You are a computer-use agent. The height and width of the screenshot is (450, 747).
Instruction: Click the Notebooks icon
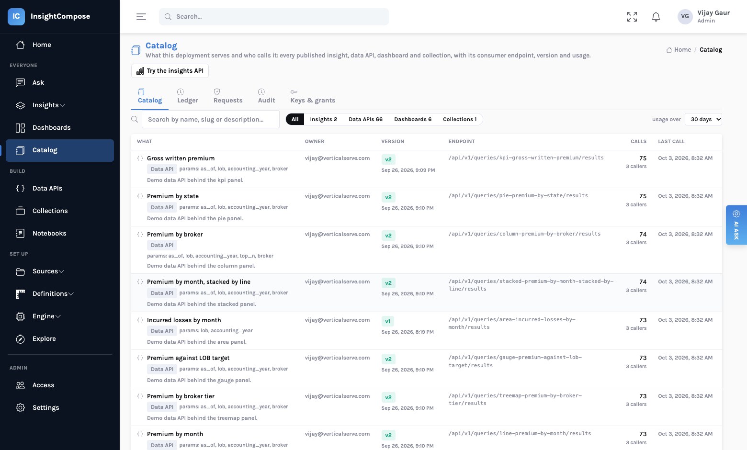click(20, 233)
